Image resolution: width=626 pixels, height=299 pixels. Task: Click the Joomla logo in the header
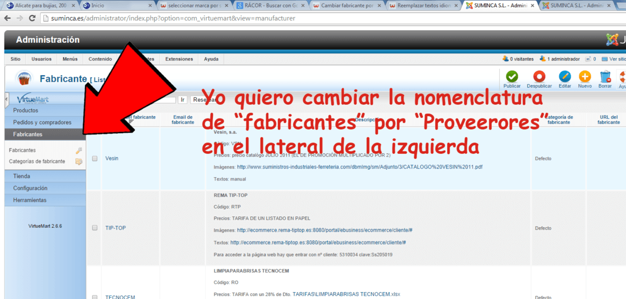(x=612, y=39)
